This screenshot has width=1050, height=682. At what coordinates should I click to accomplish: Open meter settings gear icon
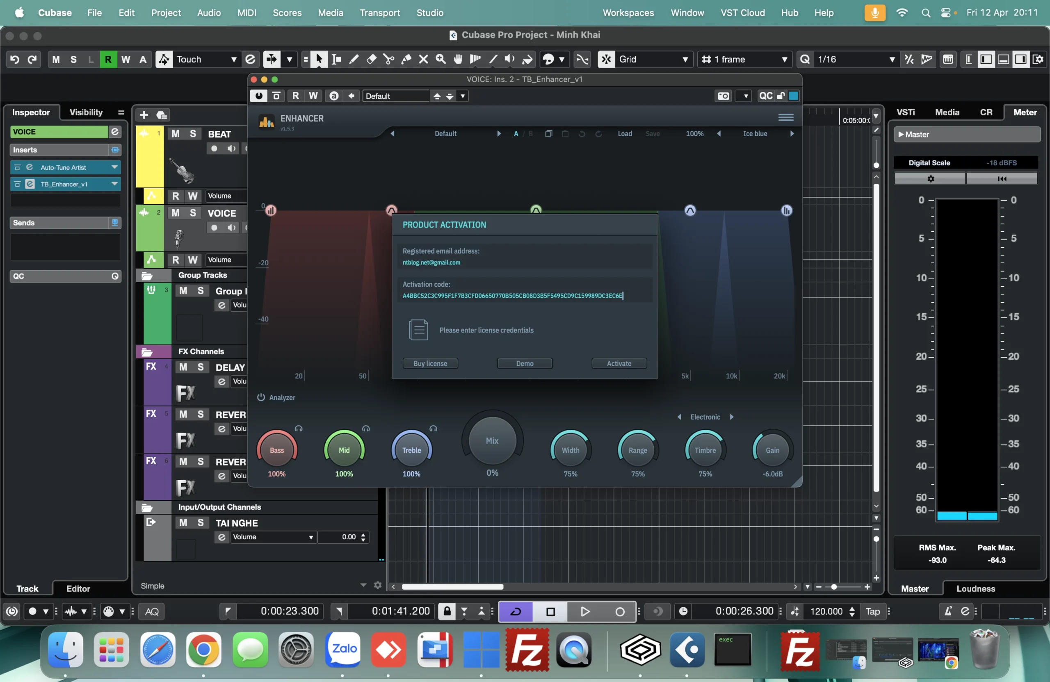(931, 178)
